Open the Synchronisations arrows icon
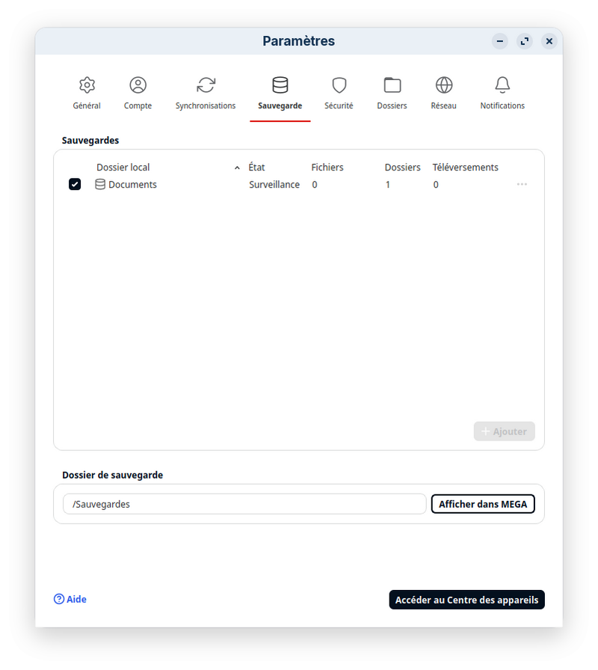598x670 pixels. point(206,85)
